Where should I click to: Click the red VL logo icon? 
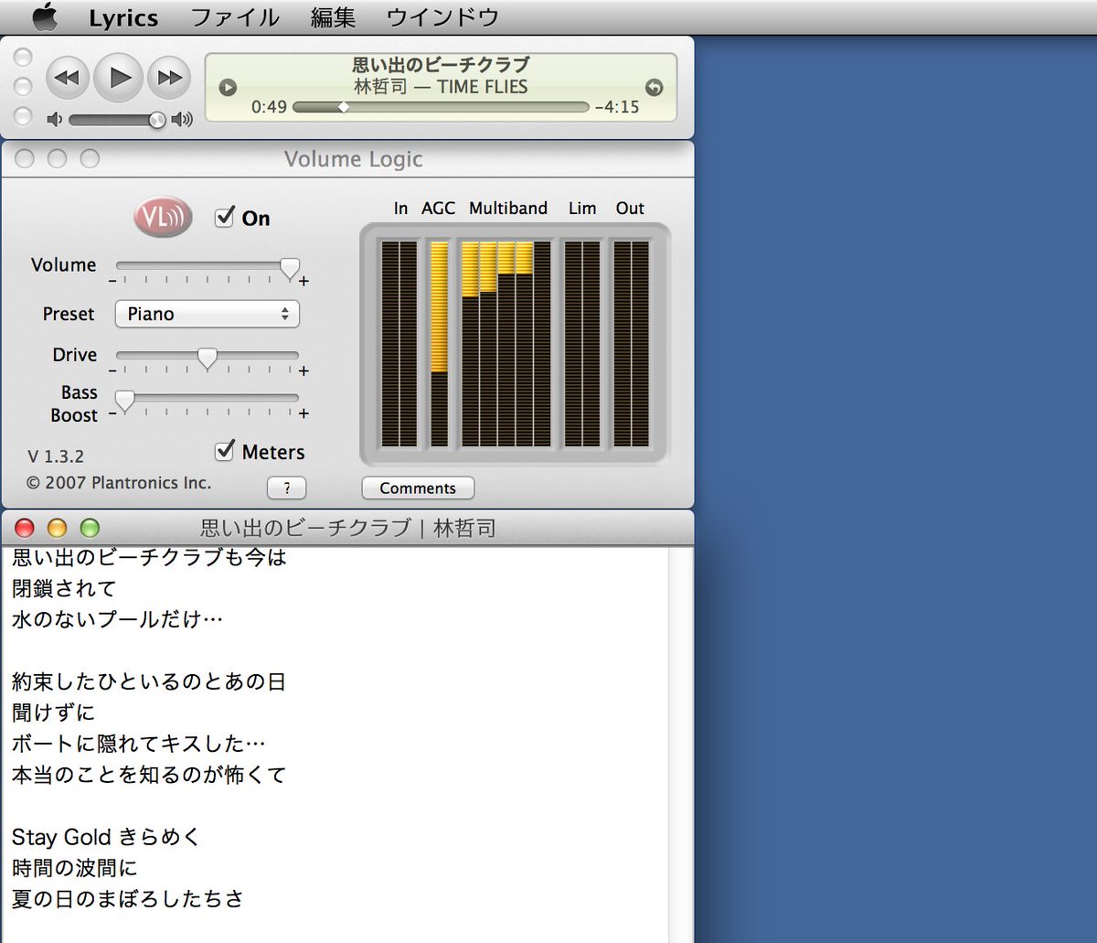click(163, 217)
